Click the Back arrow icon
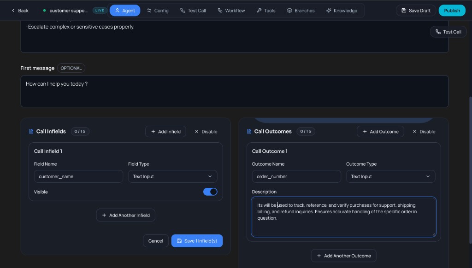Image resolution: width=472 pixels, height=268 pixels. 13,11
